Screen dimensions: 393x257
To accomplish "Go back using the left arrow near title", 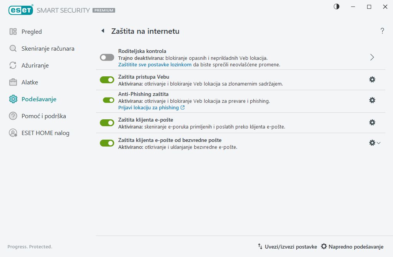I will 102,31.
